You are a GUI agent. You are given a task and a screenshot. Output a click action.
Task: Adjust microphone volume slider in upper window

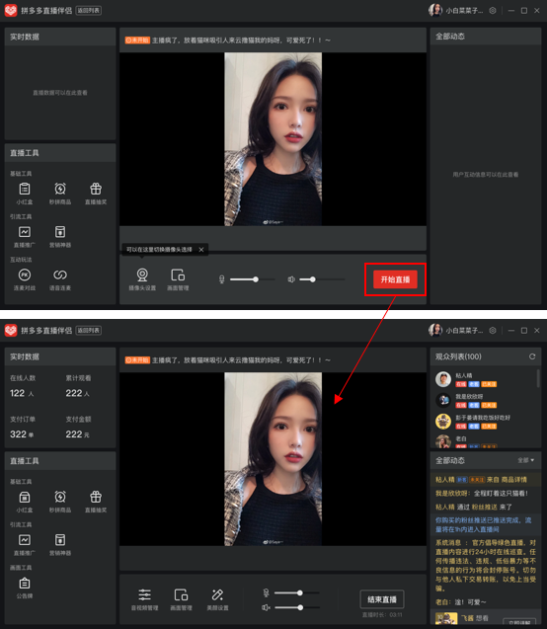(x=253, y=279)
